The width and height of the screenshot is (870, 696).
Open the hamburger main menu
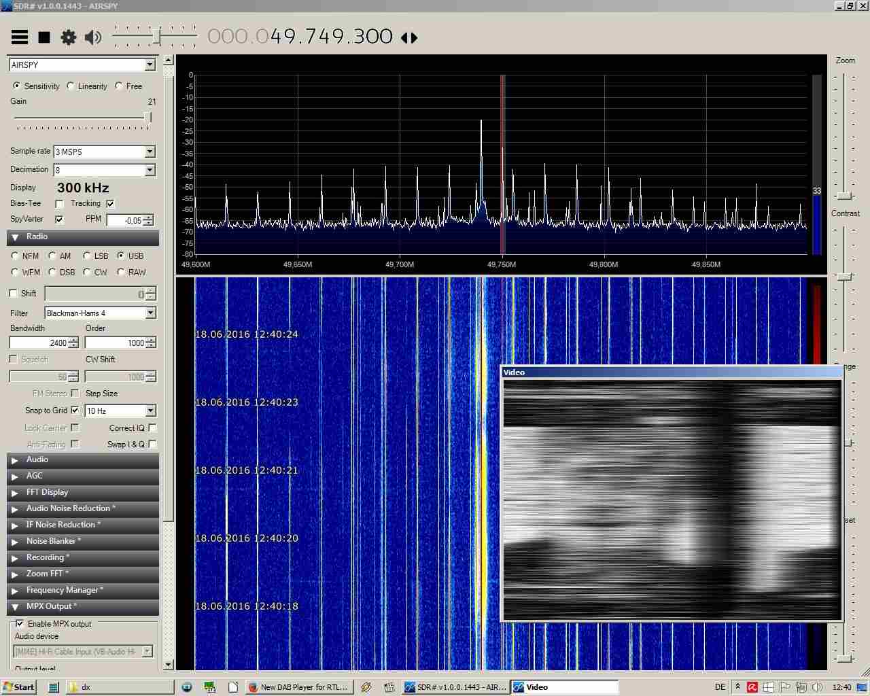tap(20, 37)
